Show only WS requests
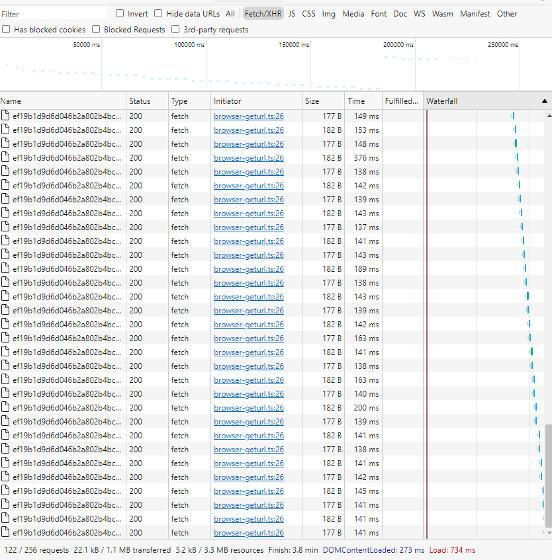This screenshot has width=552, height=560. coord(420,14)
